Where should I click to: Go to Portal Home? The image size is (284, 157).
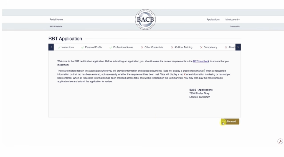point(56,19)
